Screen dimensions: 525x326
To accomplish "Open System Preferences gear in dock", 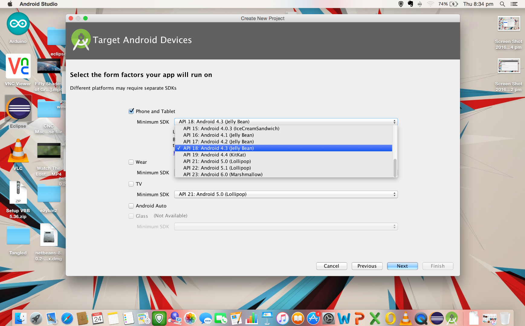I will click(x=329, y=318).
